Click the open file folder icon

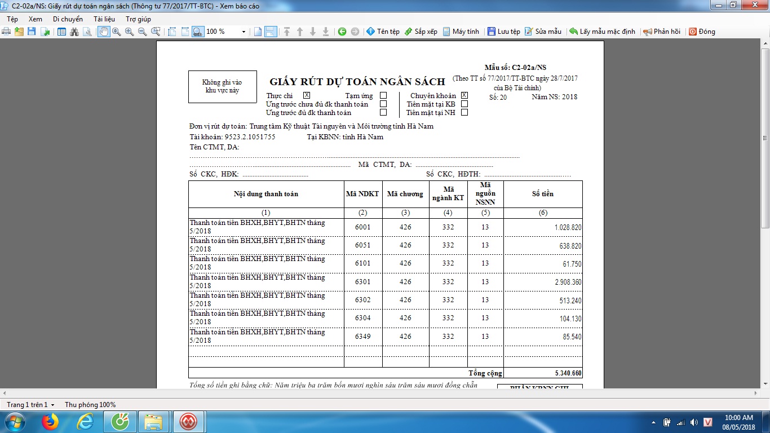[x=19, y=32]
